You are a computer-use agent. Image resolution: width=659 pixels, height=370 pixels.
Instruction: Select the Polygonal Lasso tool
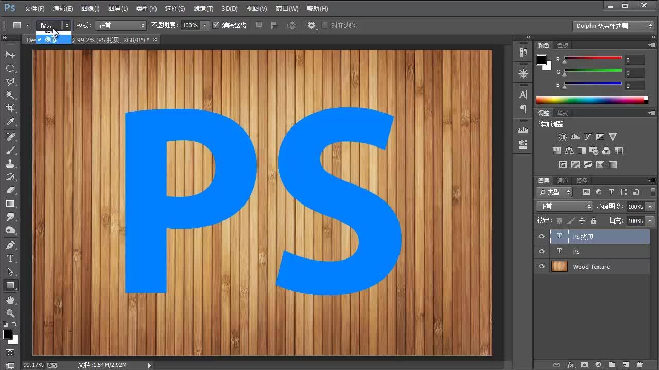point(10,82)
